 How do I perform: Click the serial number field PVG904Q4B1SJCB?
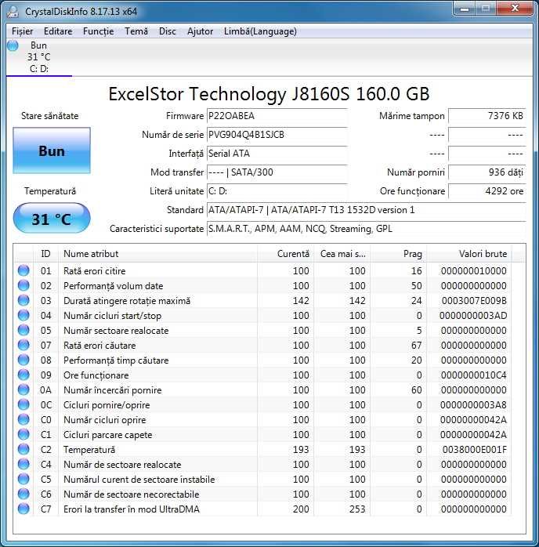click(277, 135)
